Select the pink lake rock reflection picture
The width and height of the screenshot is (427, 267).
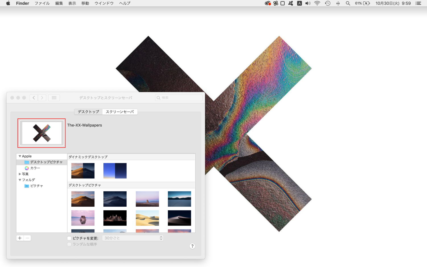(83, 218)
